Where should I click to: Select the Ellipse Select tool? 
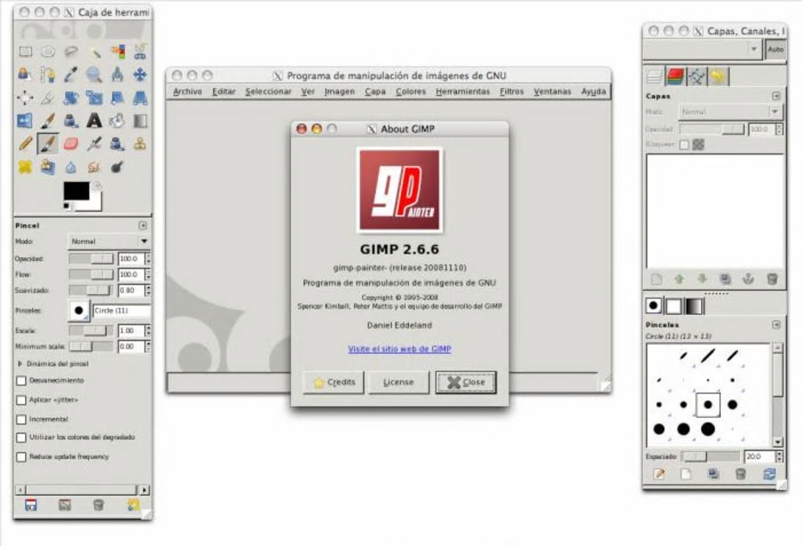pyautogui.click(x=48, y=52)
